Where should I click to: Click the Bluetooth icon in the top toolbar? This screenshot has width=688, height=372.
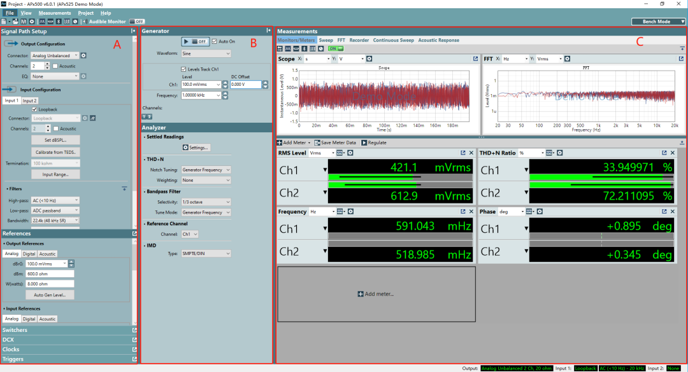pos(57,22)
